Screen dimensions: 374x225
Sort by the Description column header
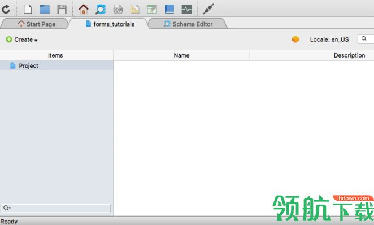pos(349,55)
